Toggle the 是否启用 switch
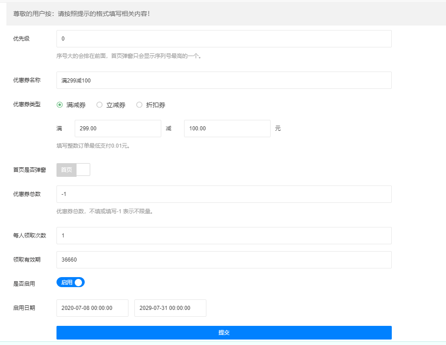446x345 pixels. click(71, 282)
